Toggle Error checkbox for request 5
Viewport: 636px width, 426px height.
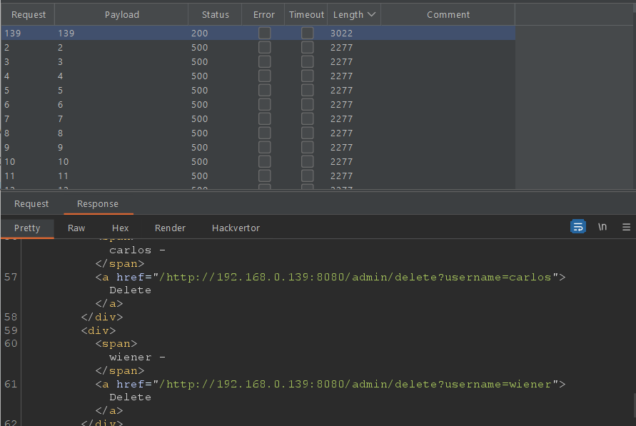click(264, 90)
